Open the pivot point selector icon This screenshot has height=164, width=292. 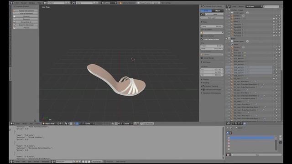pyautogui.click(x=67, y=123)
